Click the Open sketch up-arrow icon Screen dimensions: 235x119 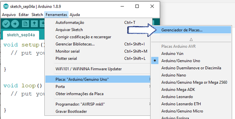[x=34, y=24]
